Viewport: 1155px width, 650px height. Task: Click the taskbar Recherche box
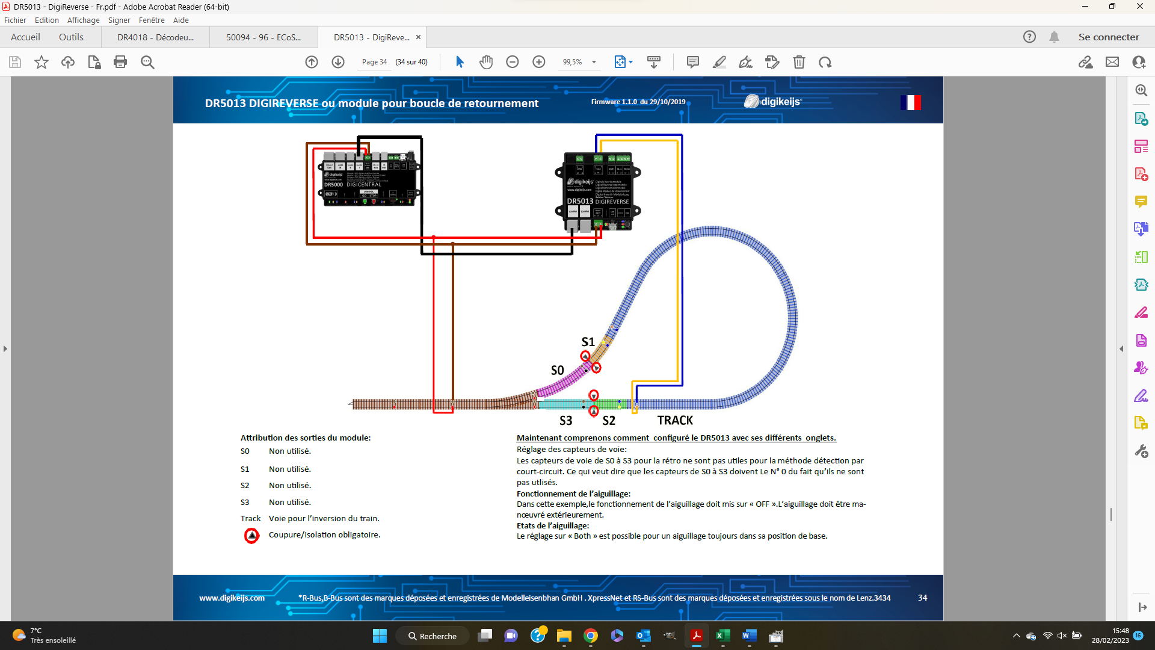coord(433,636)
